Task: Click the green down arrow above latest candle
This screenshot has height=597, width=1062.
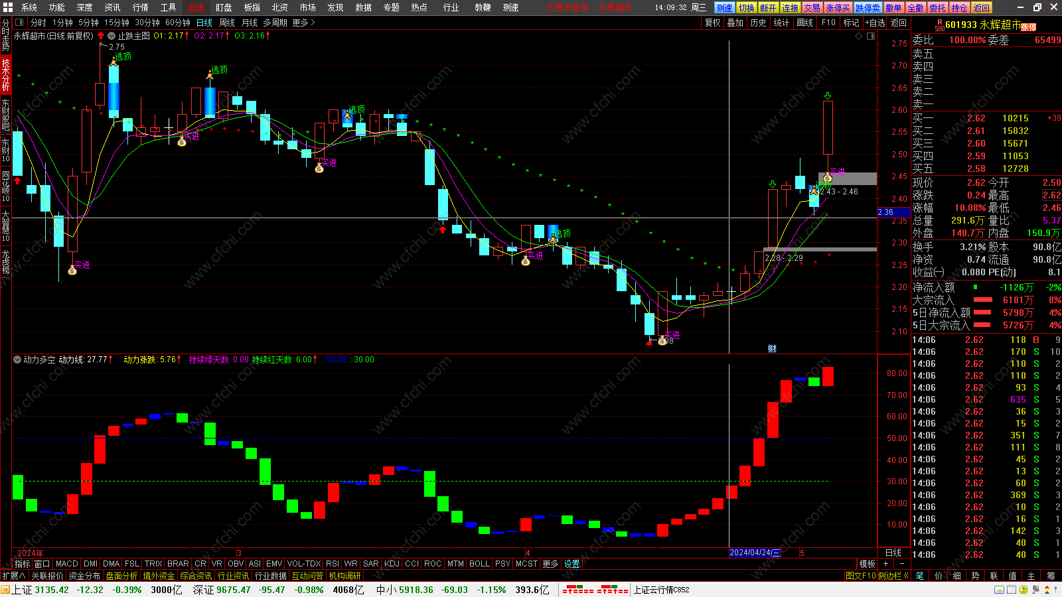Action: pyautogui.click(x=828, y=96)
